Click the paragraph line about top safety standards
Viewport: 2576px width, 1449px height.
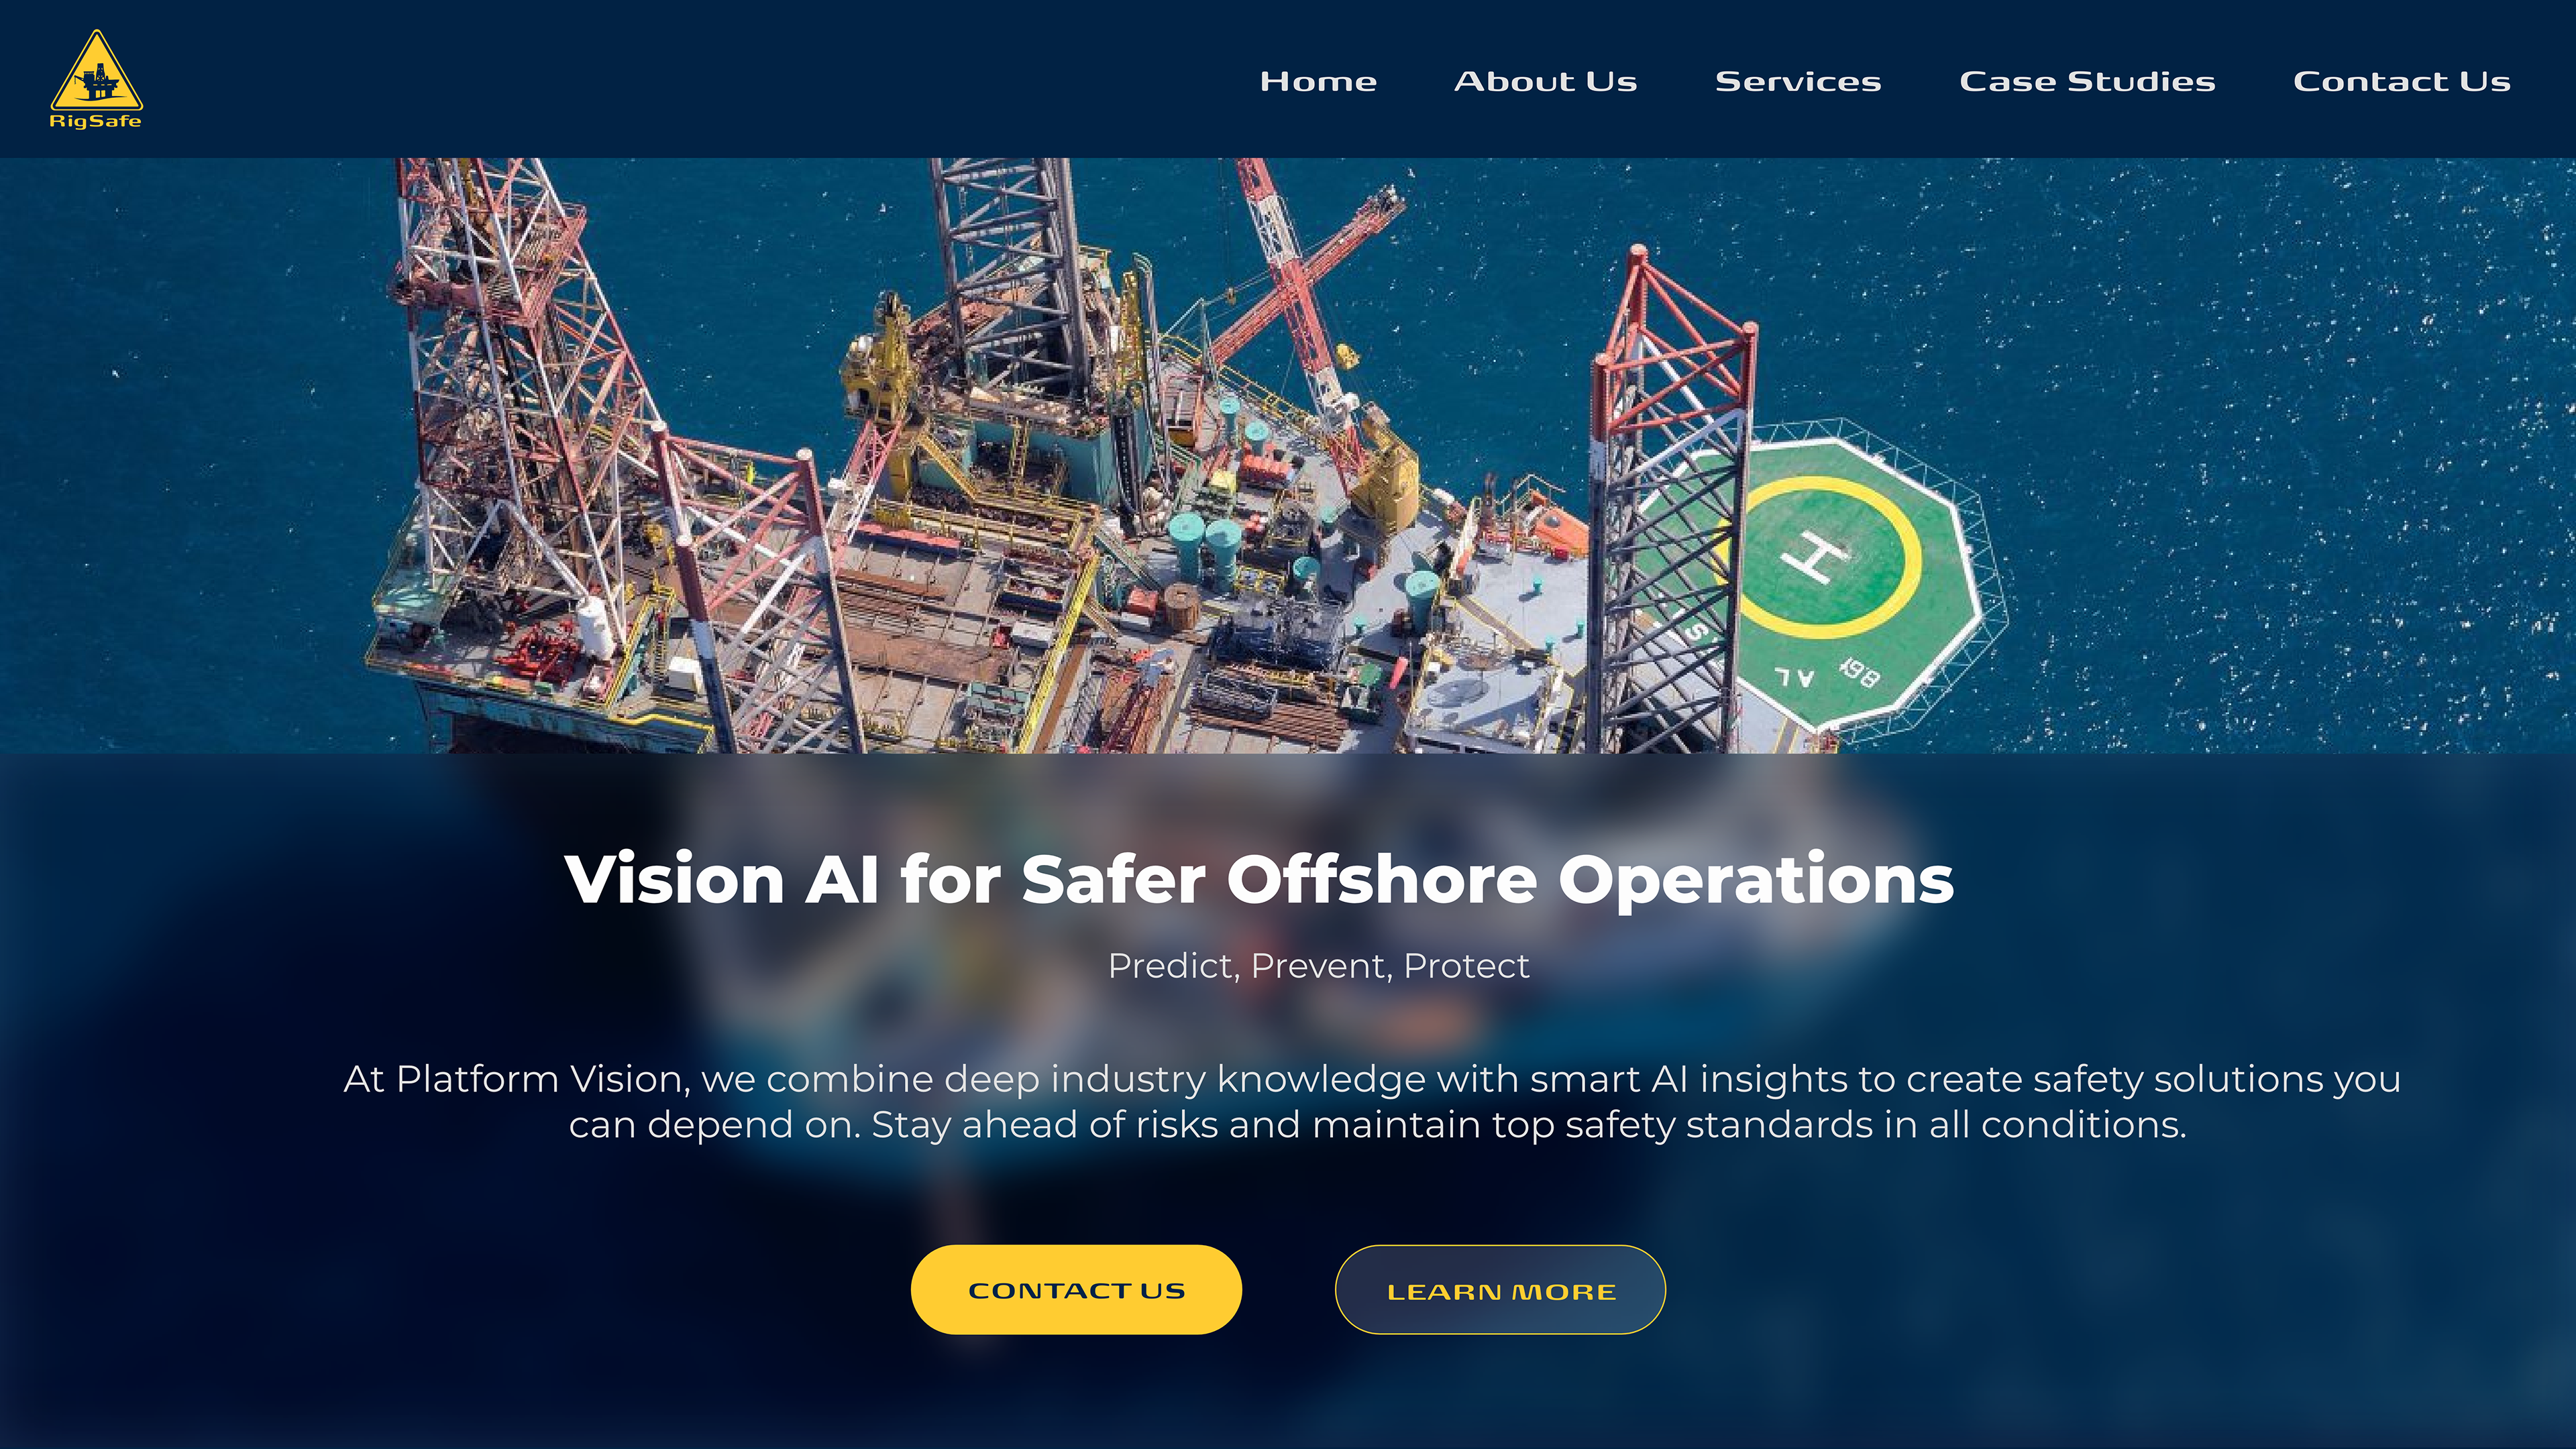(x=1377, y=1125)
